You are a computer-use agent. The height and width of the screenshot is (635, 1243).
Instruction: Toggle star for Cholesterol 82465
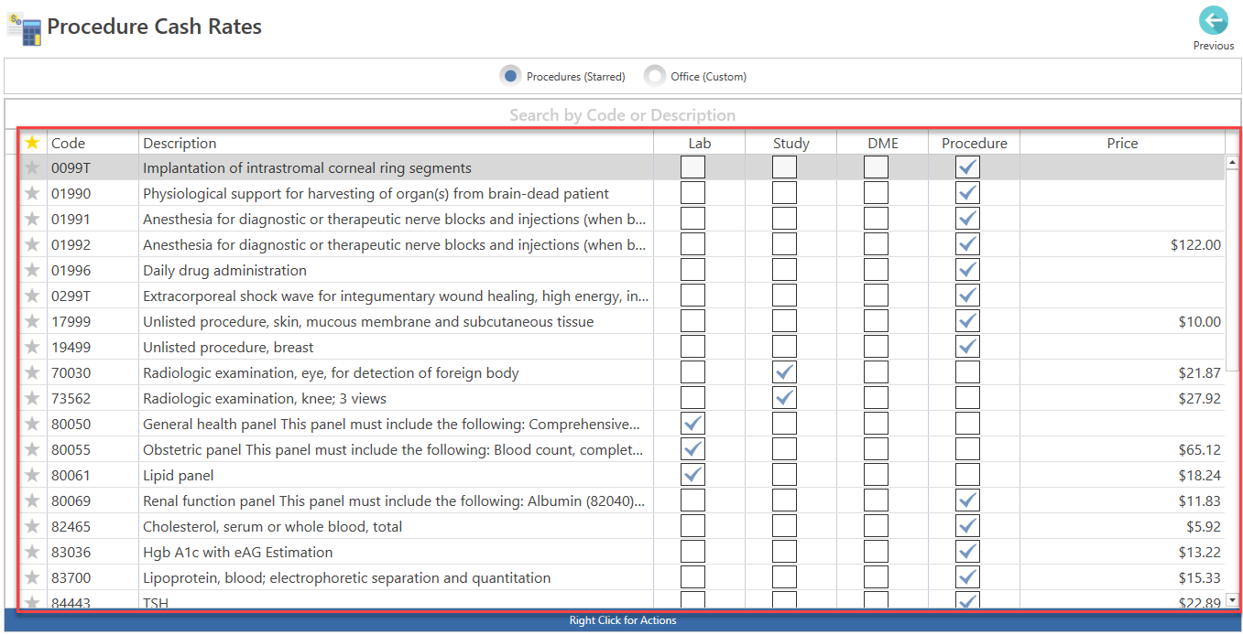[33, 527]
